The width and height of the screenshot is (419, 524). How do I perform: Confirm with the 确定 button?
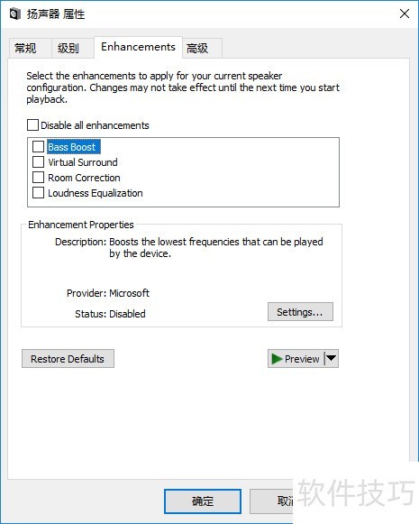(203, 501)
